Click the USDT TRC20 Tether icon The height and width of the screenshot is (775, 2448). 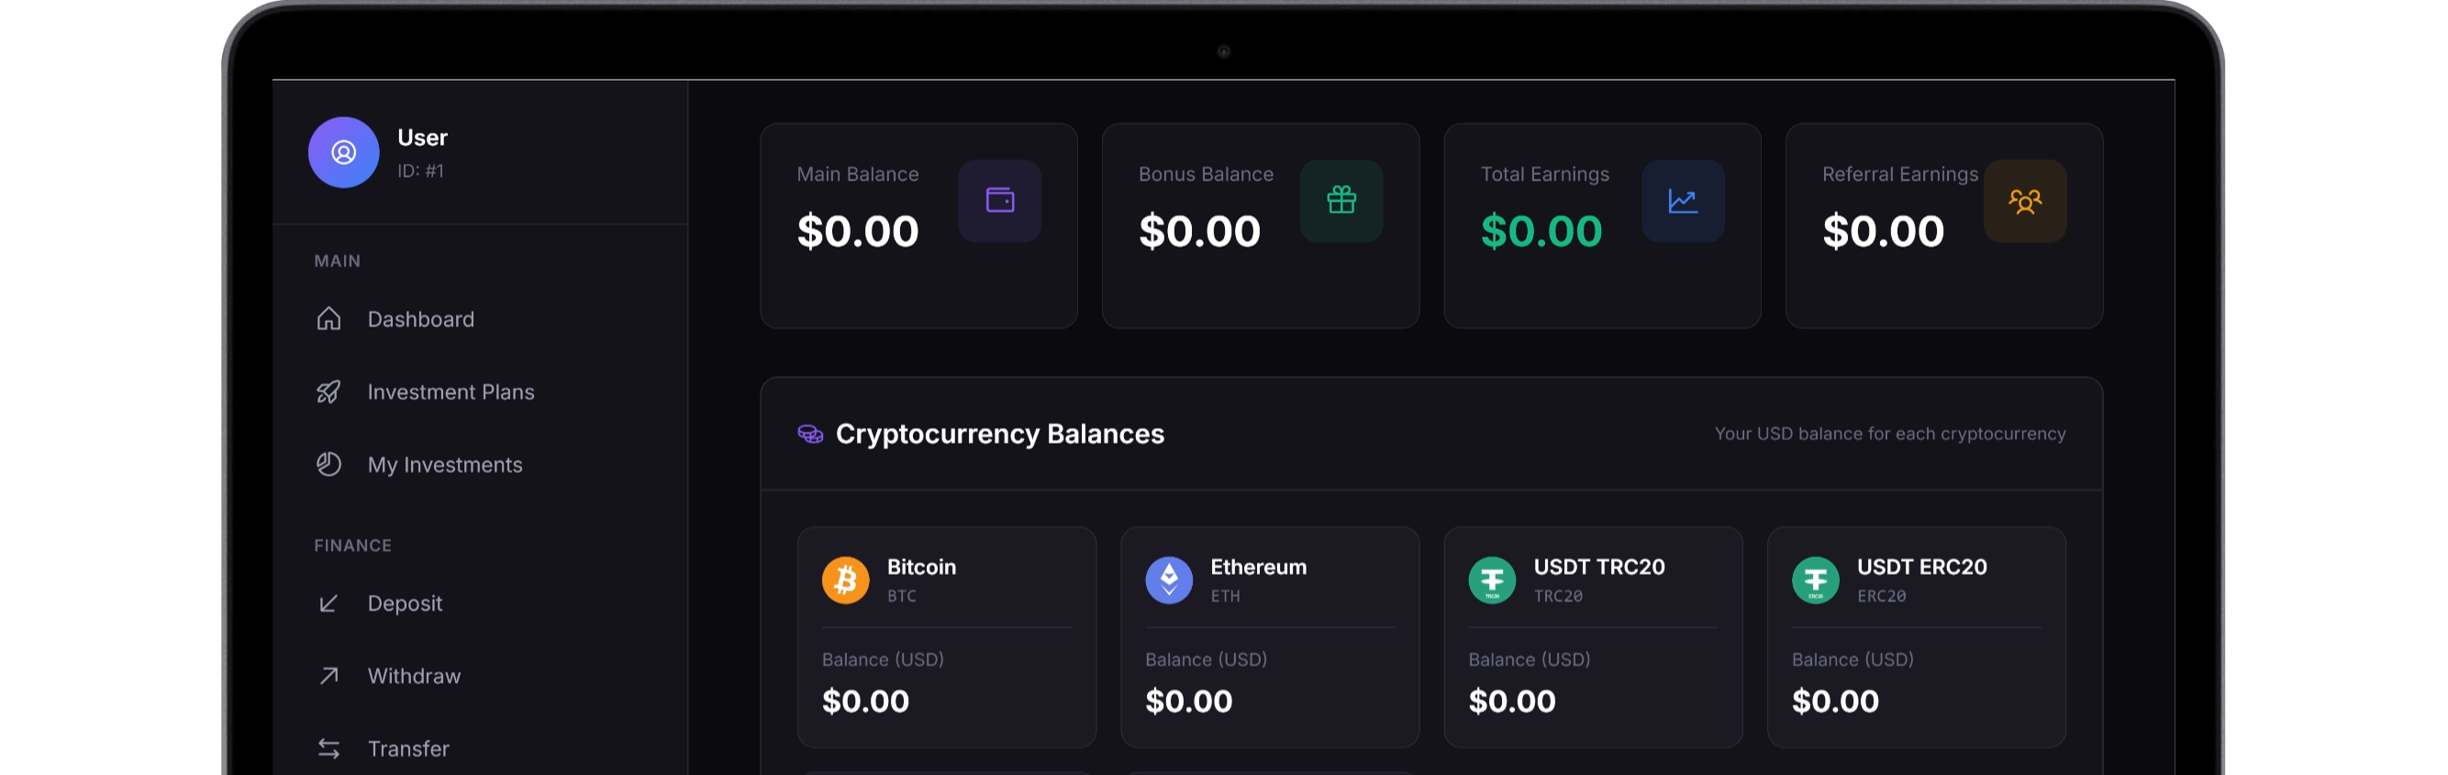point(1491,581)
